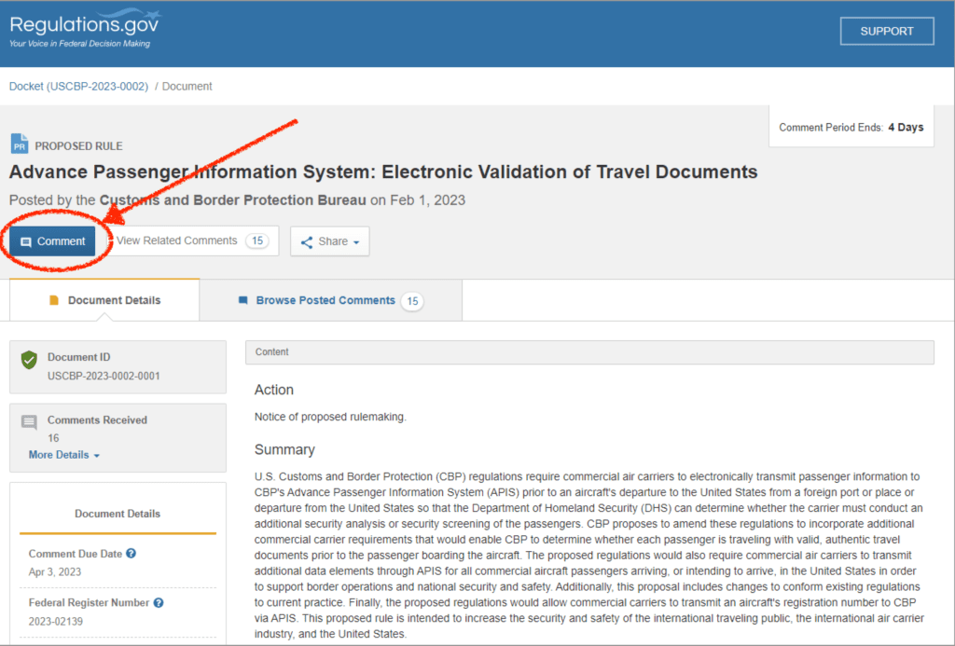Click the share icon on Share button
The height and width of the screenshot is (646, 955).
click(307, 241)
